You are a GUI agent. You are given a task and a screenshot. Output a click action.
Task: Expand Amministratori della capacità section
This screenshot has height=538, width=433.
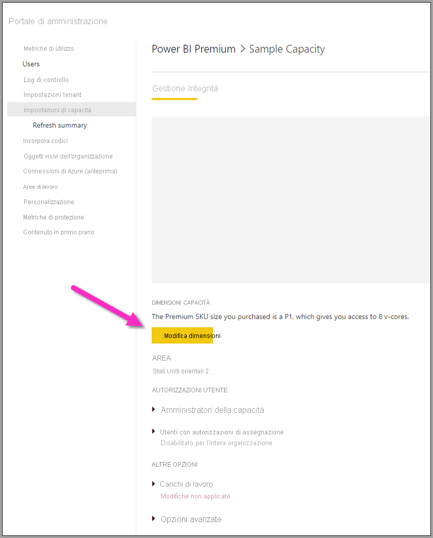(x=212, y=410)
